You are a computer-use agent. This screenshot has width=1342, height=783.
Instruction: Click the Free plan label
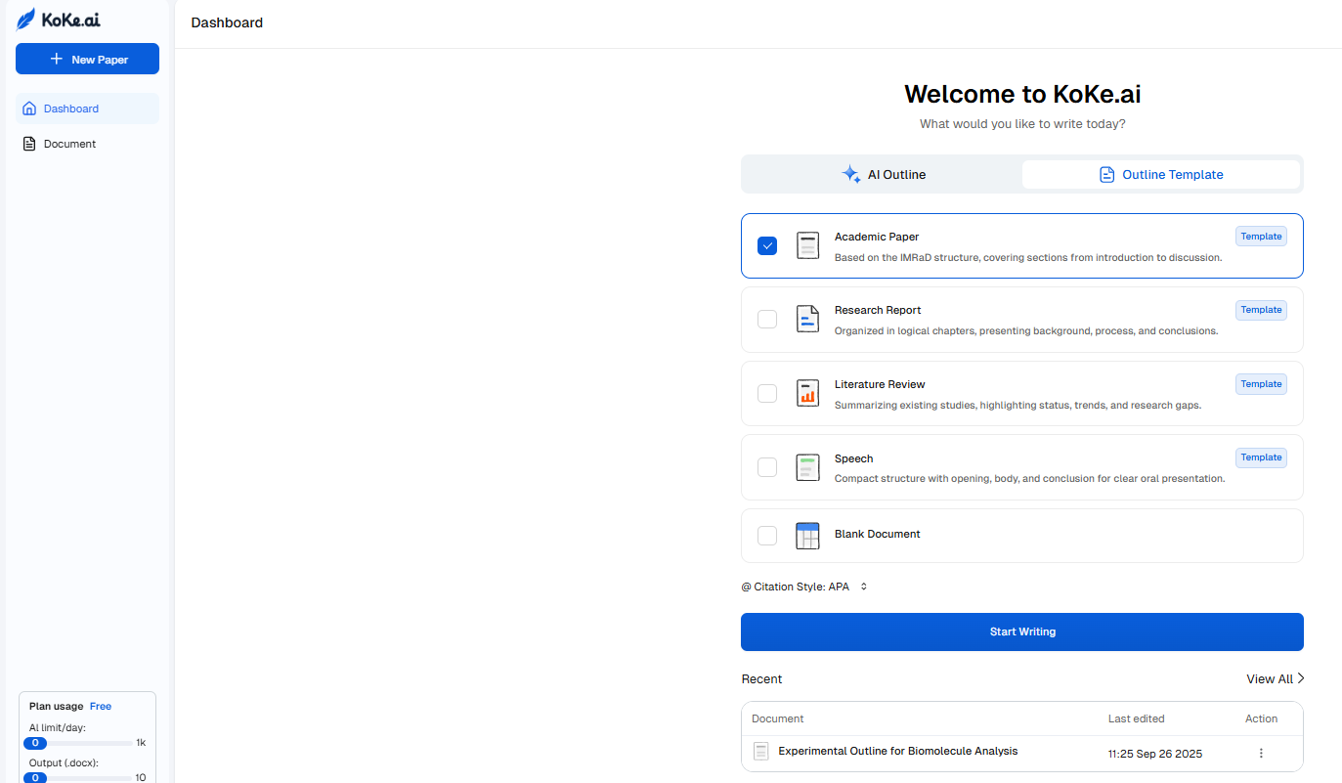(x=101, y=706)
